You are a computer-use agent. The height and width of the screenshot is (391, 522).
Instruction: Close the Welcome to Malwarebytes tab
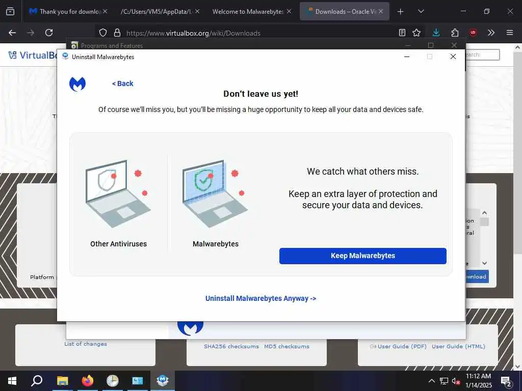(289, 11)
